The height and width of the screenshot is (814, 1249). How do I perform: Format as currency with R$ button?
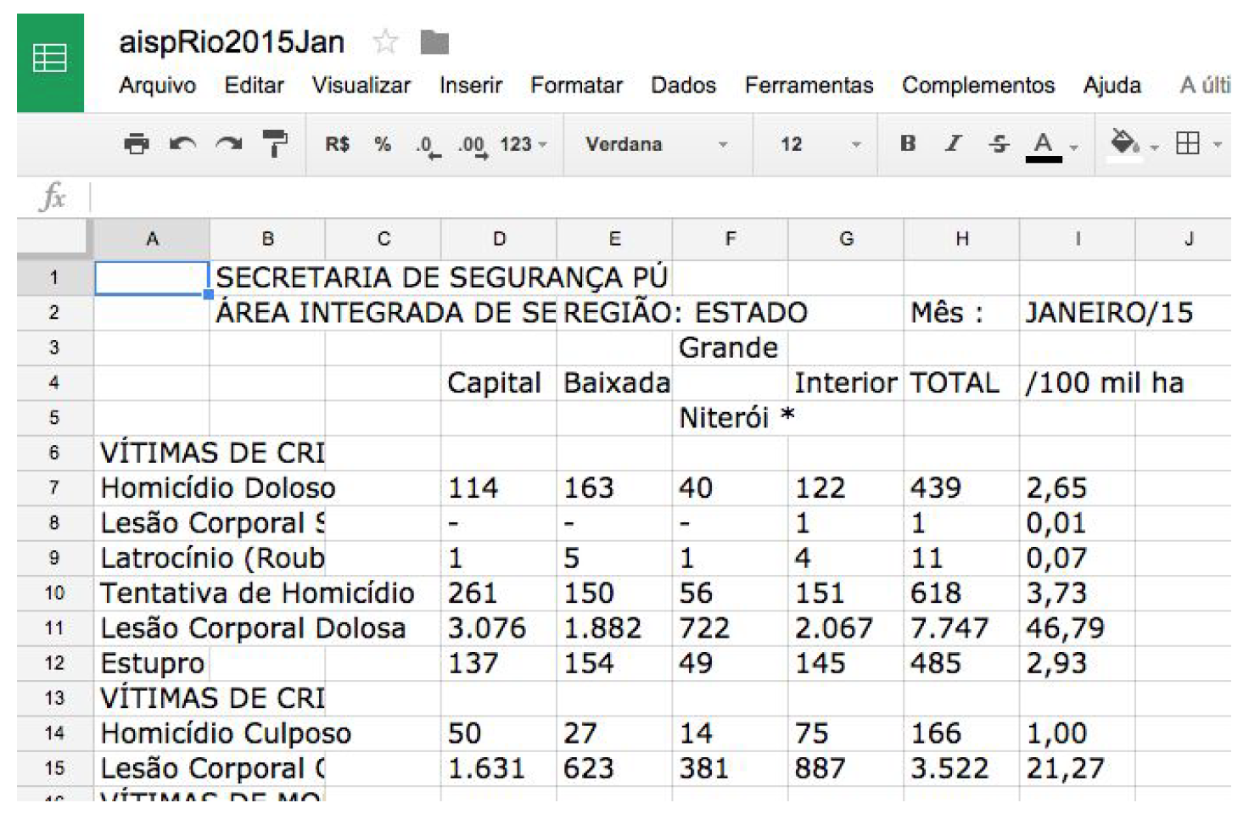(337, 144)
